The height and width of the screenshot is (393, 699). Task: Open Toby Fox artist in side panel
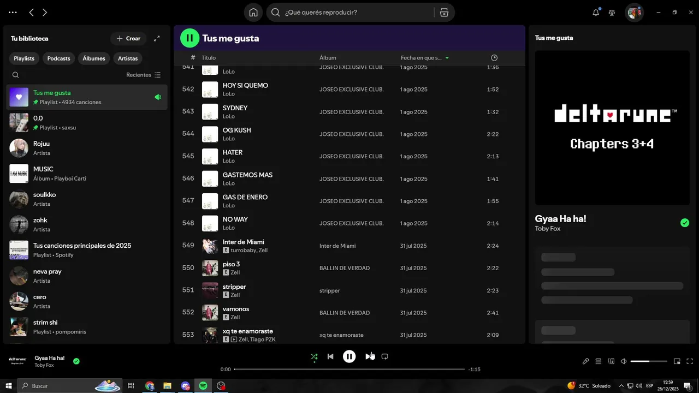click(x=548, y=229)
